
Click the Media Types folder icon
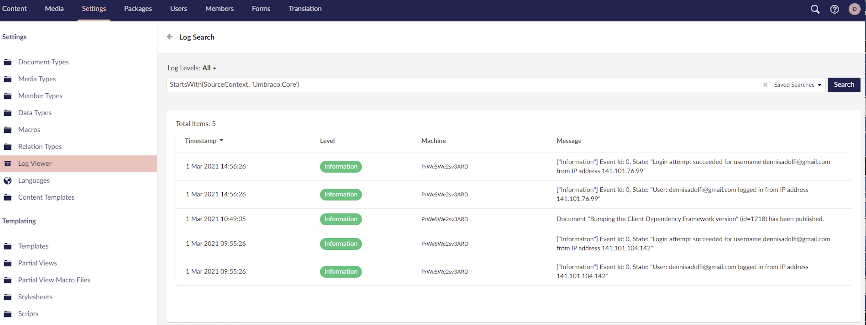[x=8, y=79]
